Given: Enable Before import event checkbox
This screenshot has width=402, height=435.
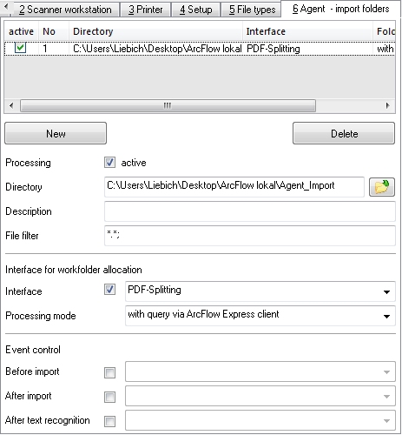Looking at the screenshot, I should (x=109, y=372).
